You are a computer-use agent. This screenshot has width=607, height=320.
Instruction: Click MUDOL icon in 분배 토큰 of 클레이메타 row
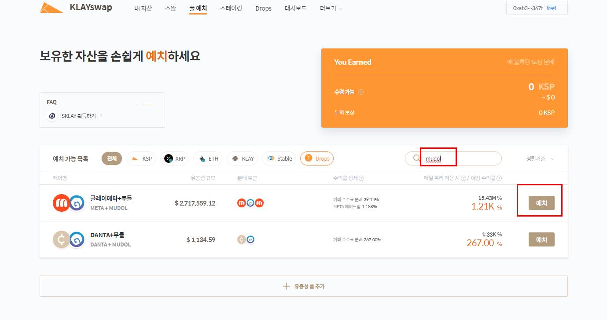point(250,203)
